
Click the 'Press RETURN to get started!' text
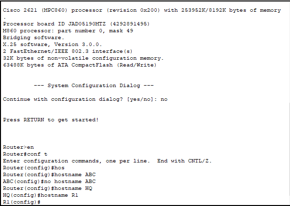click(50, 120)
